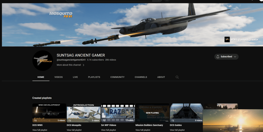Open the channel search magnifier icon
263x132 pixels.
(177, 77)
